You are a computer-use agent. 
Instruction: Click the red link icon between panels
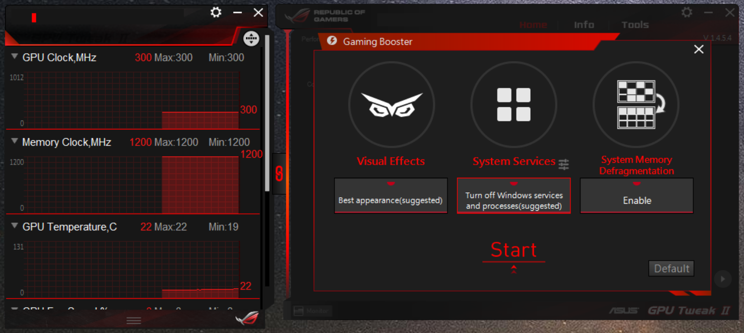pyautogui.click(x=279, y=174)
